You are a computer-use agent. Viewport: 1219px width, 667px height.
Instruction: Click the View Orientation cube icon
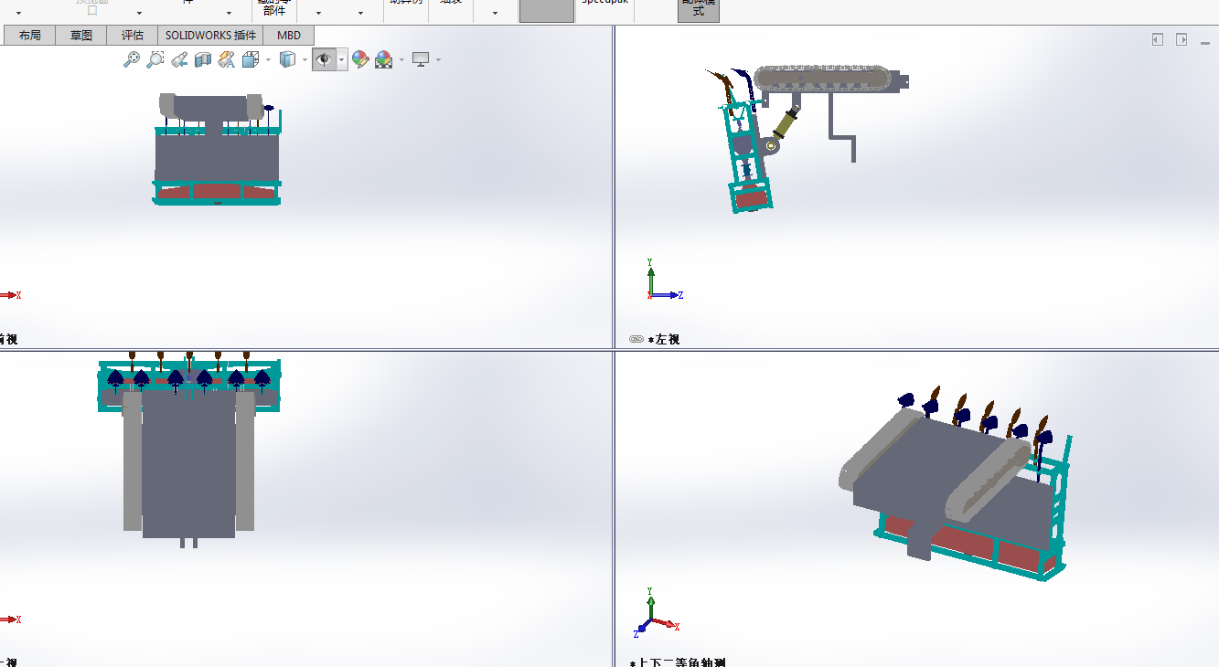(251, 59)
